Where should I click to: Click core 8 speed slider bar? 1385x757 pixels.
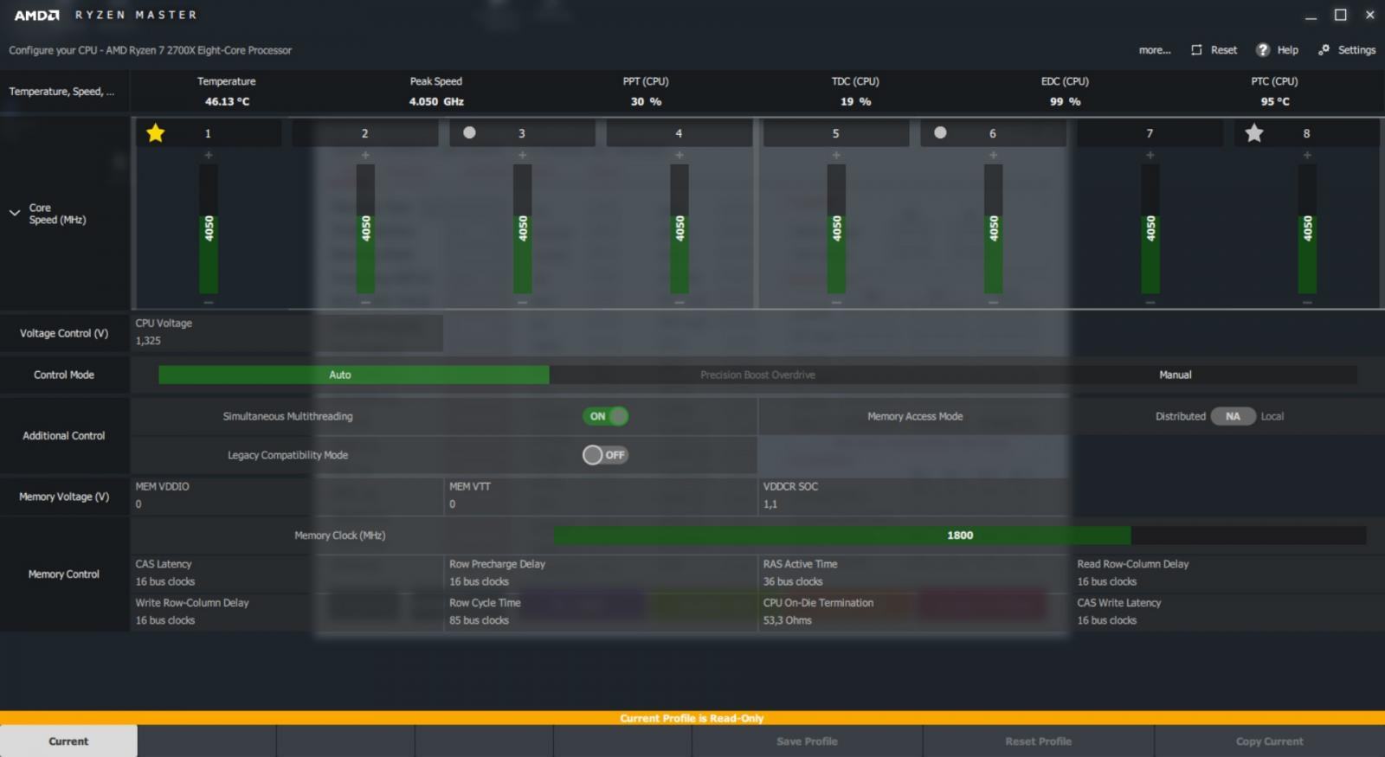pos(1307,229)
